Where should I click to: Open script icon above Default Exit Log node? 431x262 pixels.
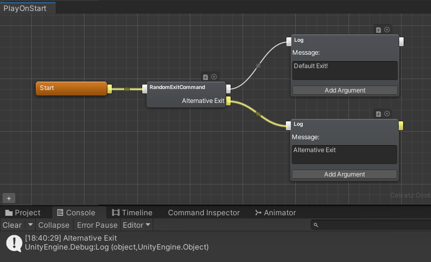(378, 30)
